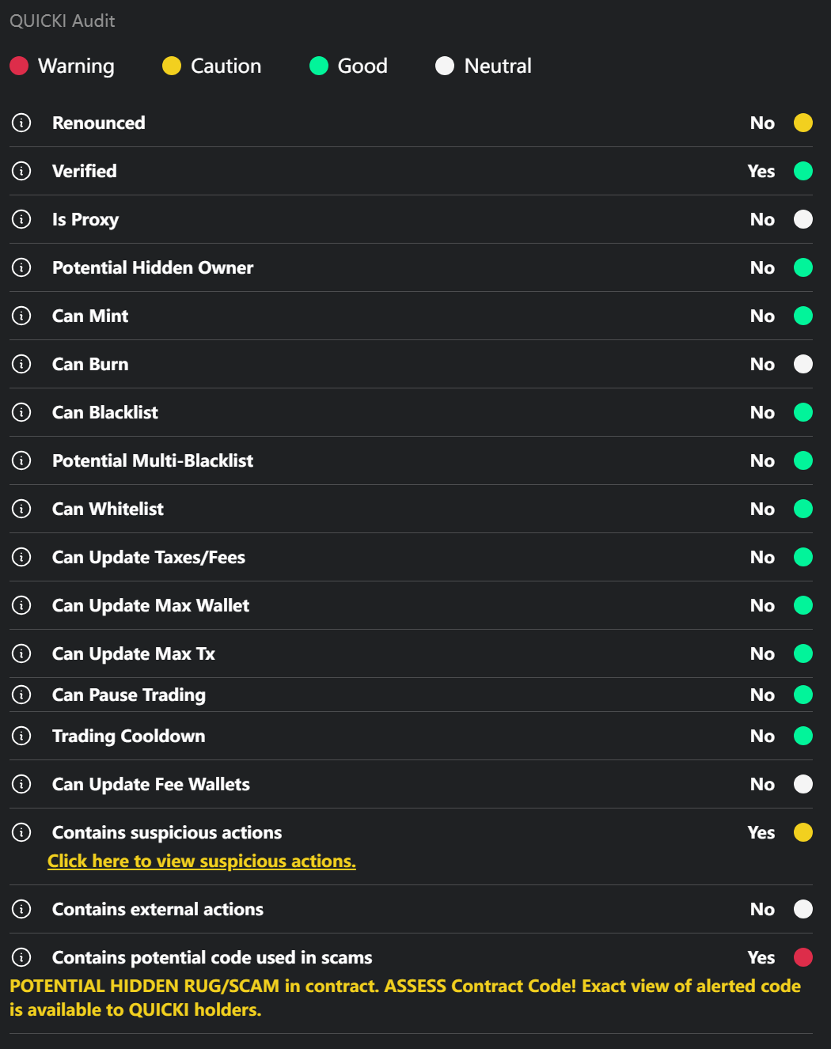Open the suspicious actions link
The width and height of the screenshot is (831, 1049).
[x=202, y=861]
